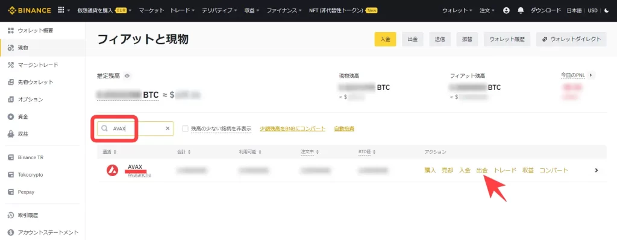The image size is (617, 240).
Task: Click 入金 action for AVAX
Action: click(465, 170)
